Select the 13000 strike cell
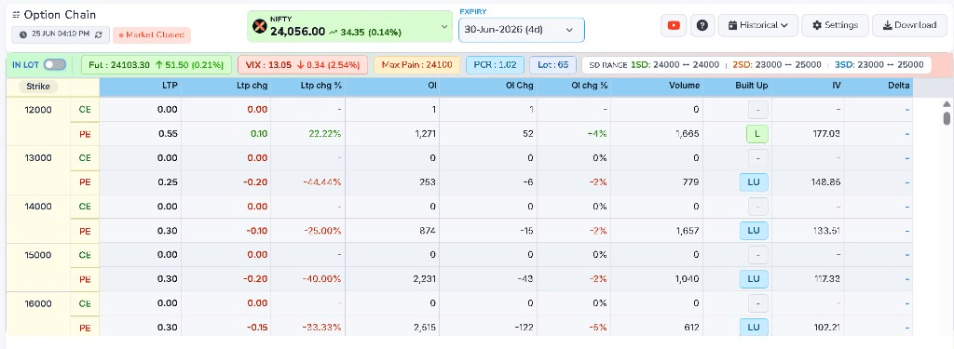The width and height of the screenshot is (954, 349). 38,170
